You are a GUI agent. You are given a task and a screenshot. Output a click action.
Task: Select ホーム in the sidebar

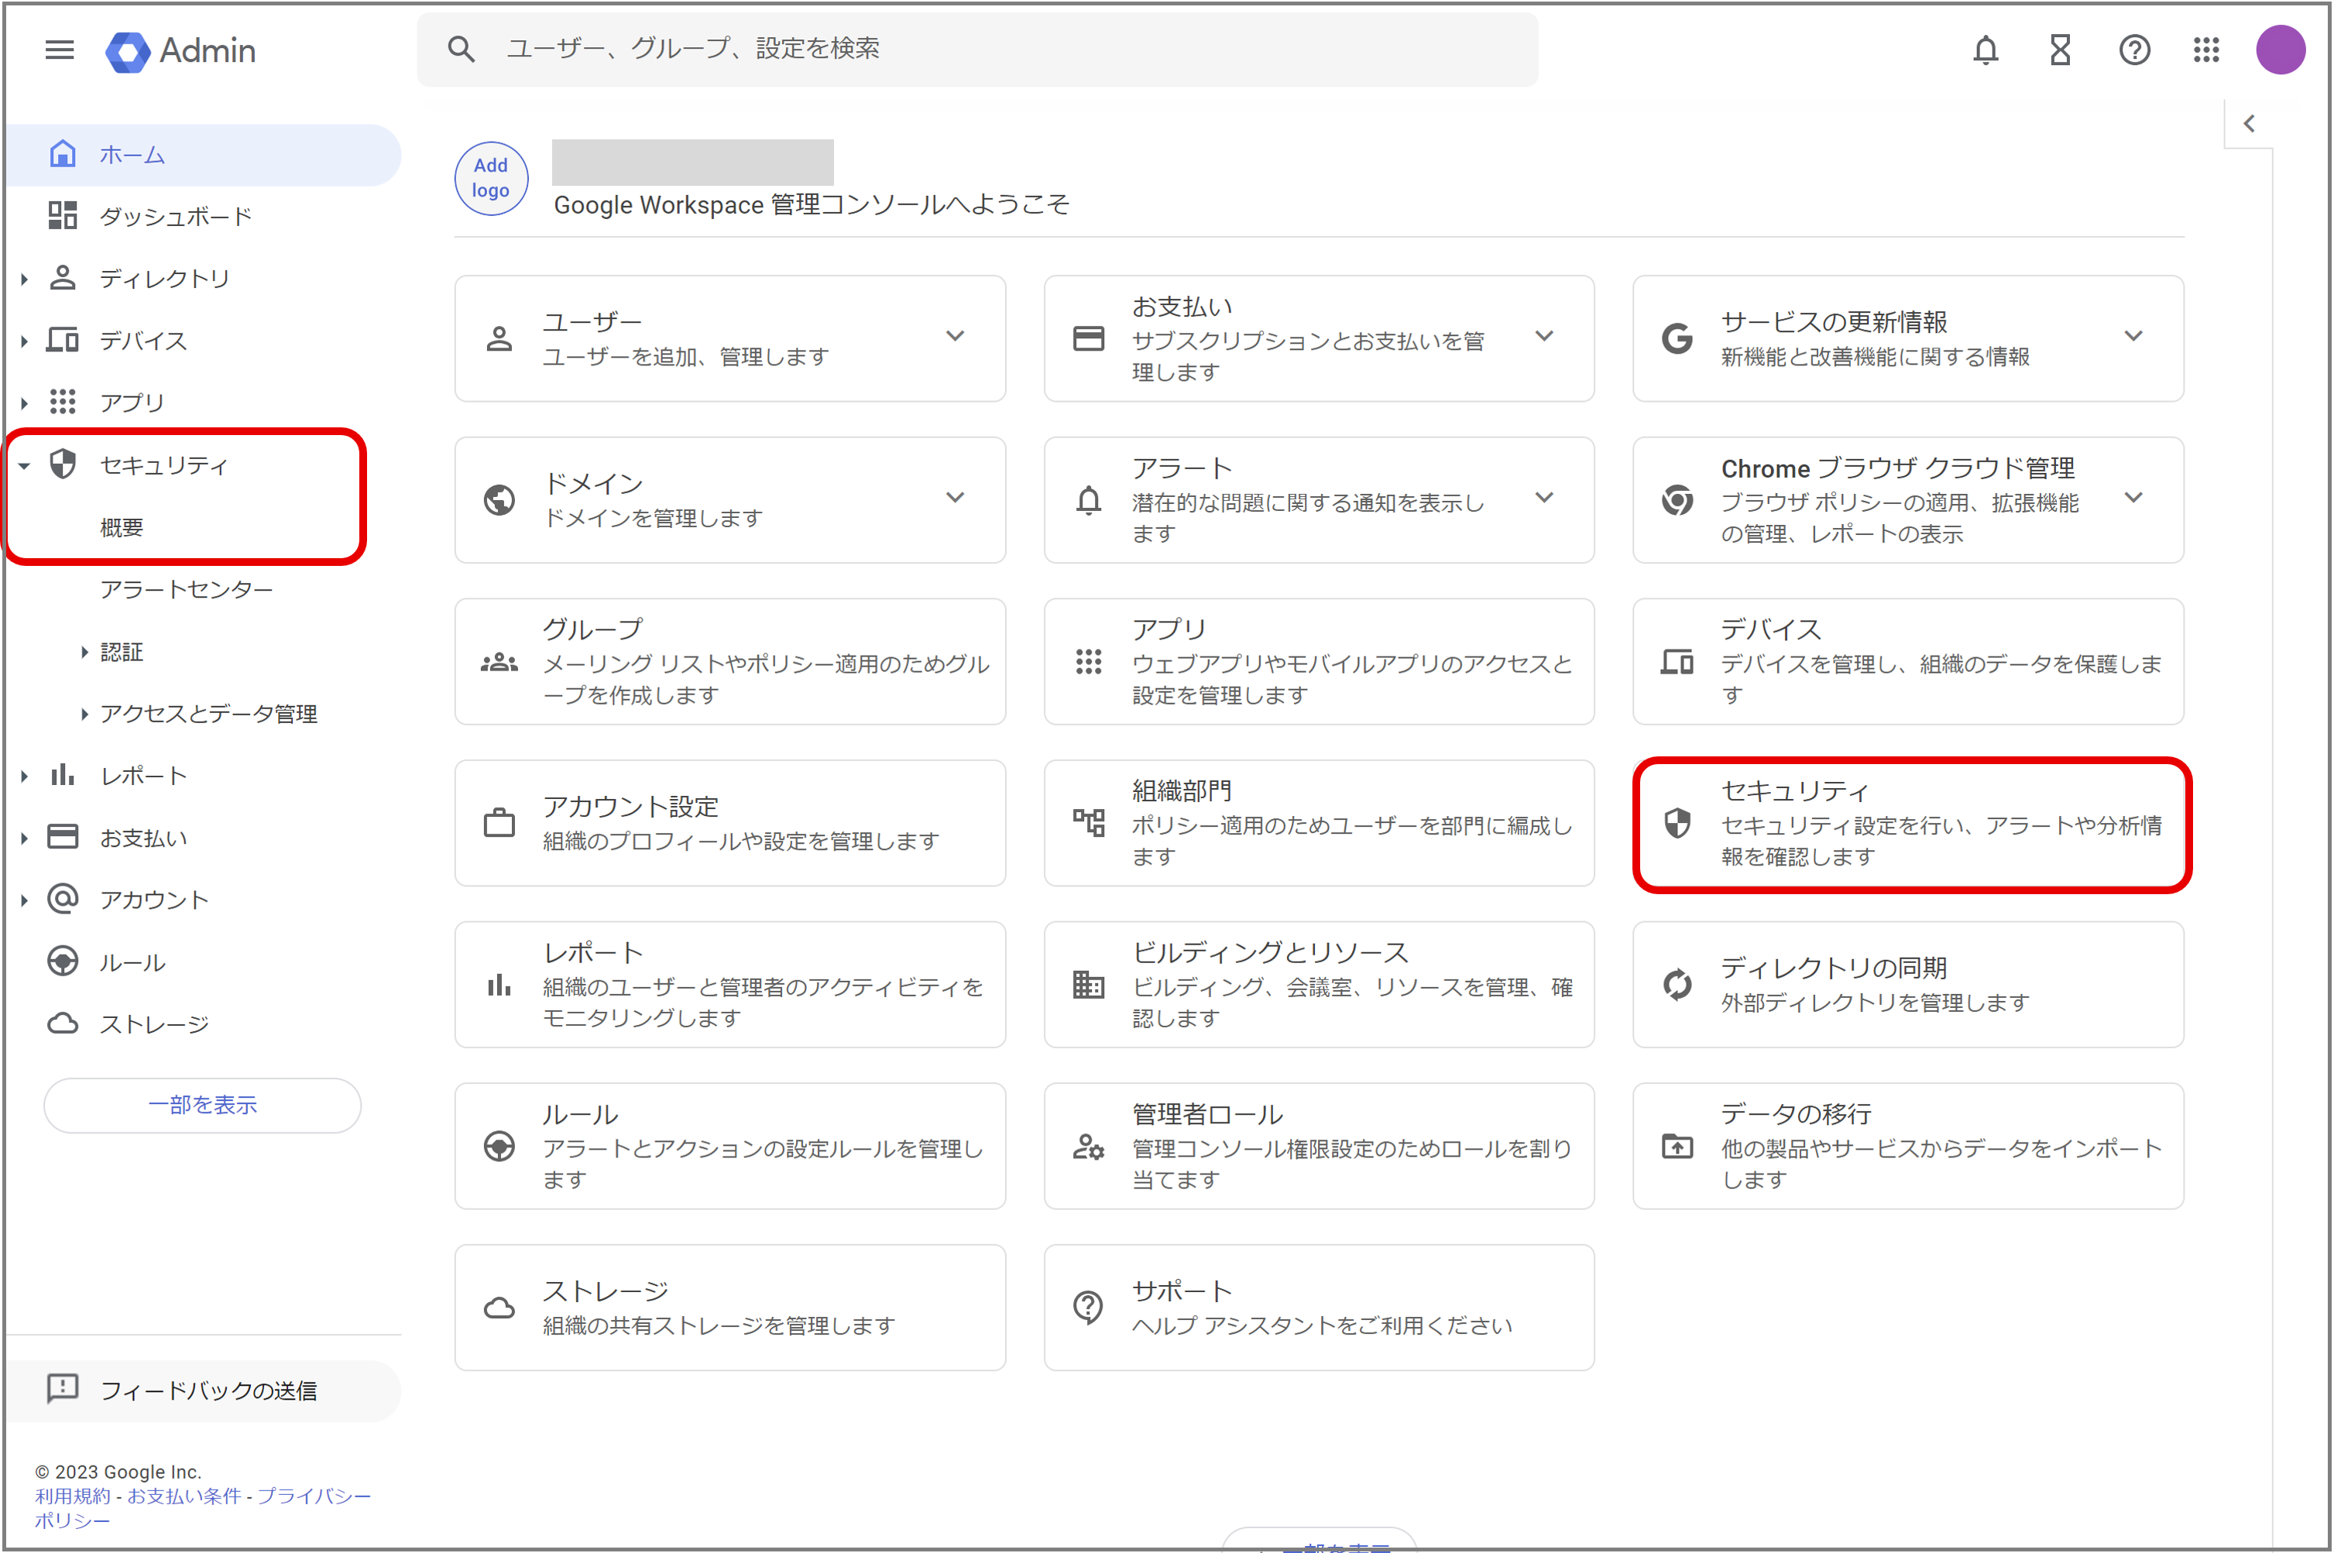click(203, 155)
